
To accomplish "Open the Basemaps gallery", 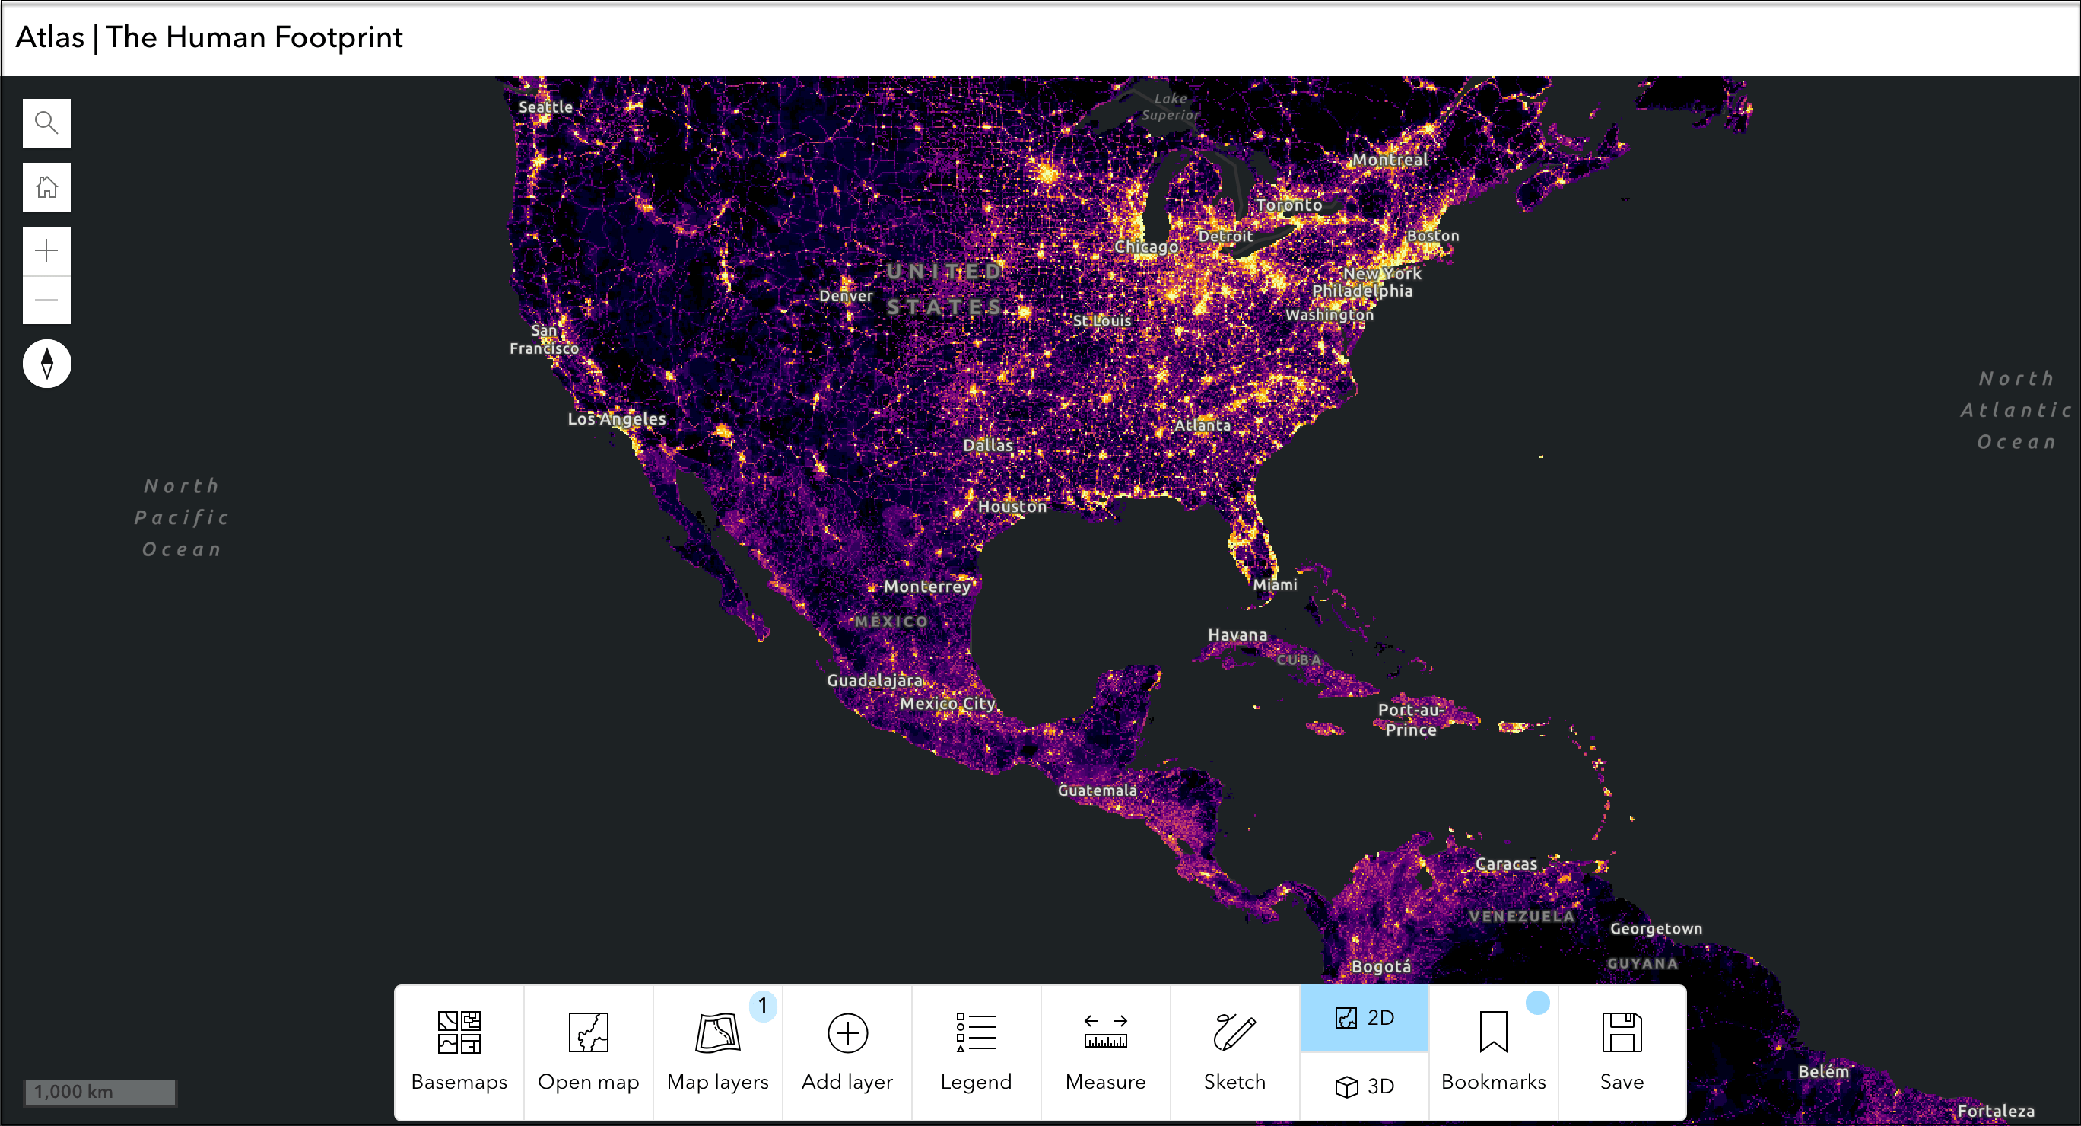I will [x=459, y=1051].
